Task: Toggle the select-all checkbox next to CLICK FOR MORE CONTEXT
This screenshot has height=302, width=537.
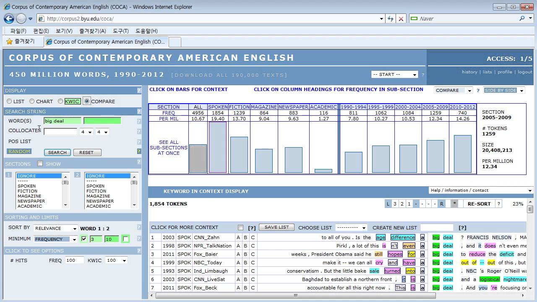Action: [x=240, y=228]
